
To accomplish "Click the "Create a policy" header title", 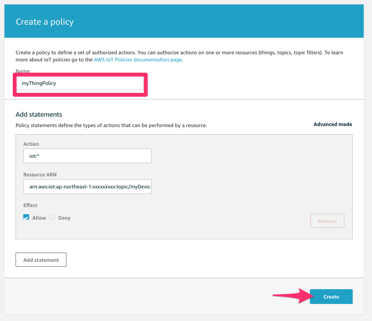I will [45, 22].
